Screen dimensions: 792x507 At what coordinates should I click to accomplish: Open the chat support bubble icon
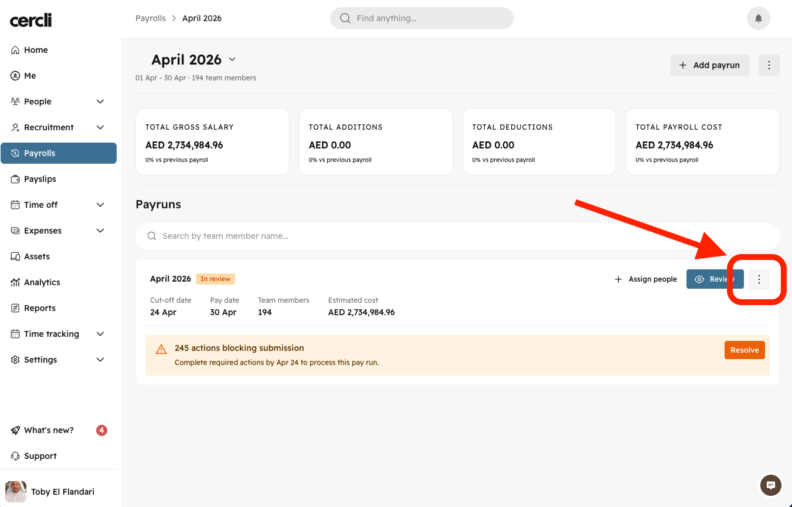coord(771,485)
